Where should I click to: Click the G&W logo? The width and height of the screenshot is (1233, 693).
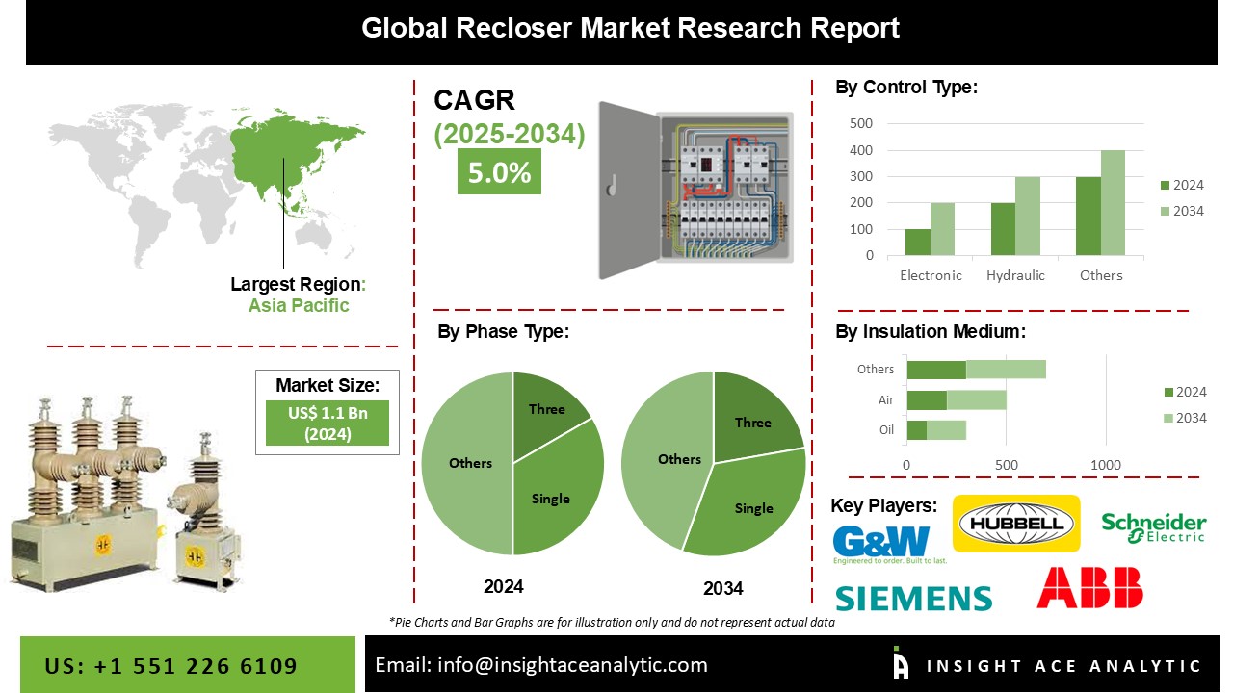[x=890, y=544]
